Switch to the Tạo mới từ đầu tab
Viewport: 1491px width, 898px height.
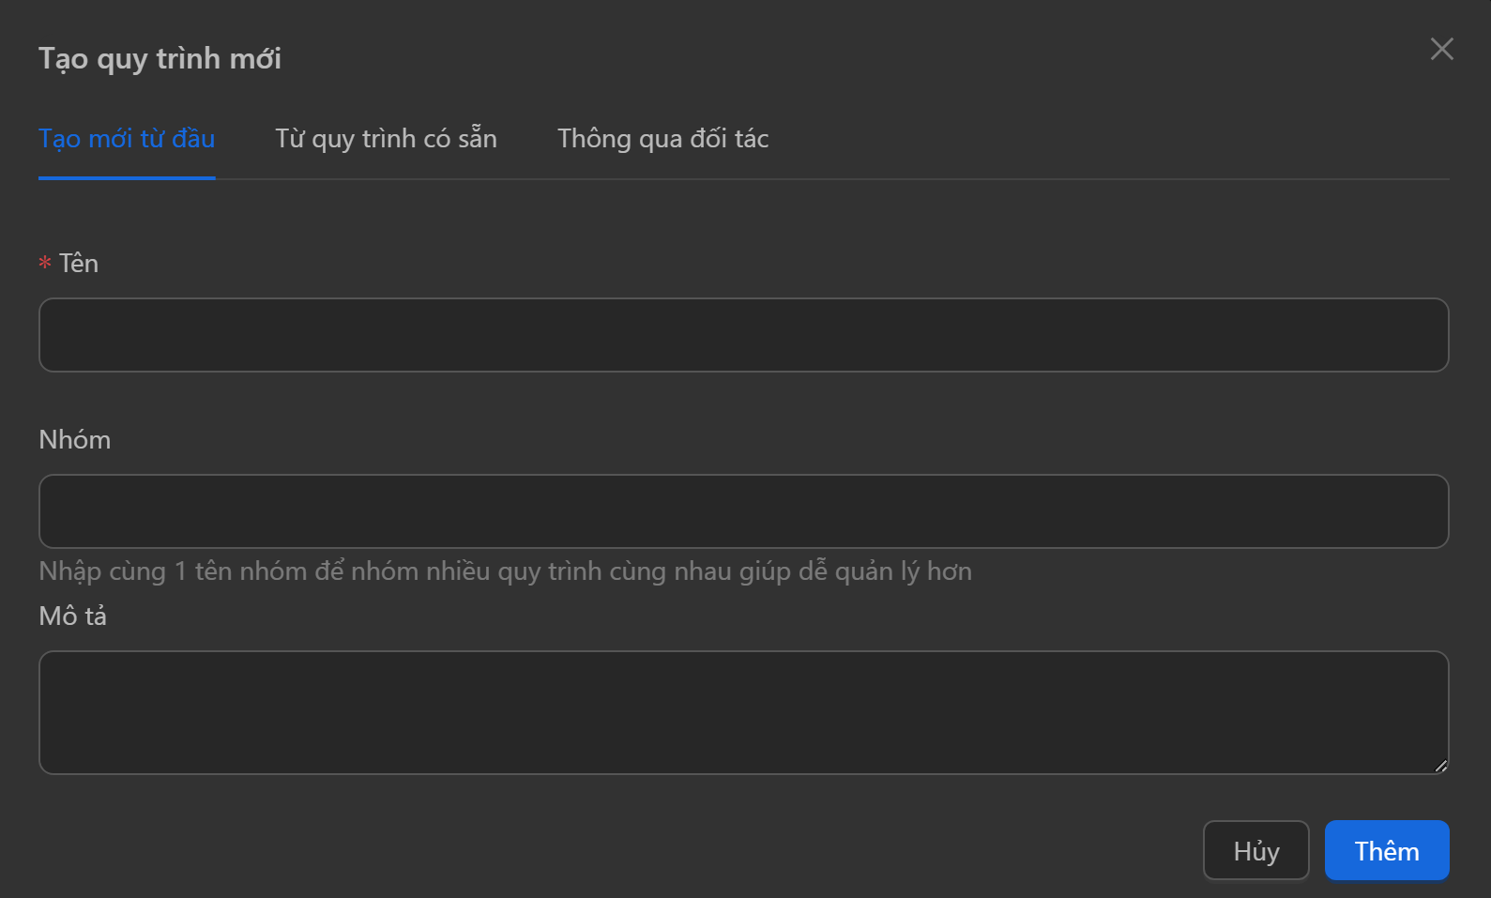point(127,139)
